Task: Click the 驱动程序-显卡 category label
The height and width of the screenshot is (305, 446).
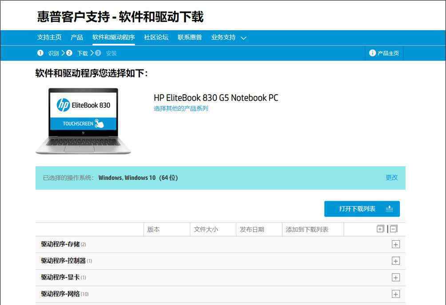Action: 60,277
